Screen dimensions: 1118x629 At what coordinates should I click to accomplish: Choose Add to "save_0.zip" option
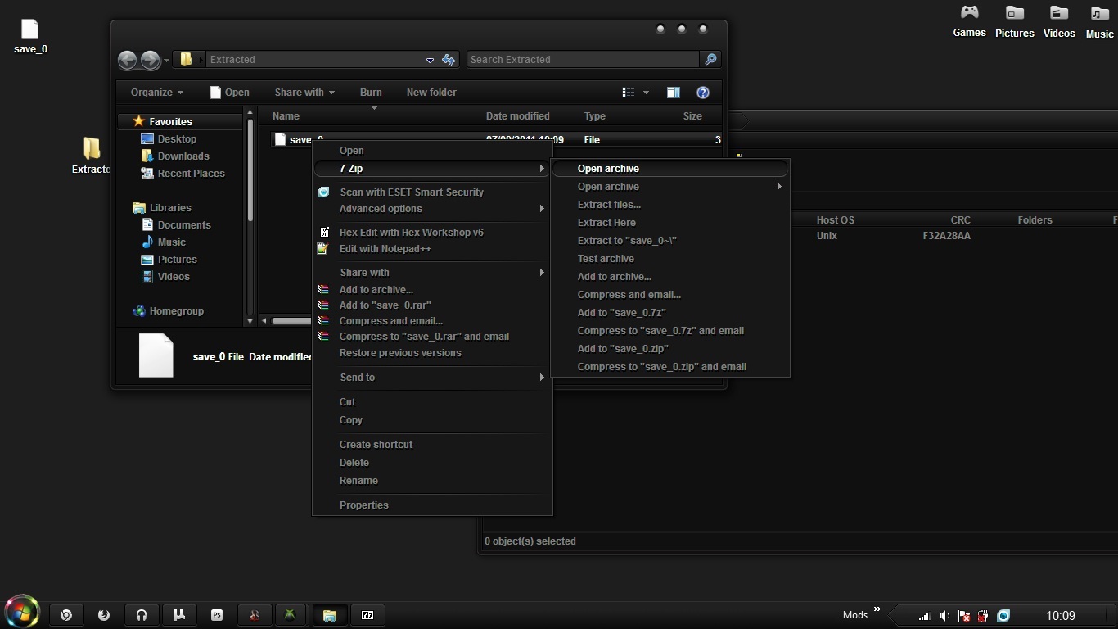(622, 349)
